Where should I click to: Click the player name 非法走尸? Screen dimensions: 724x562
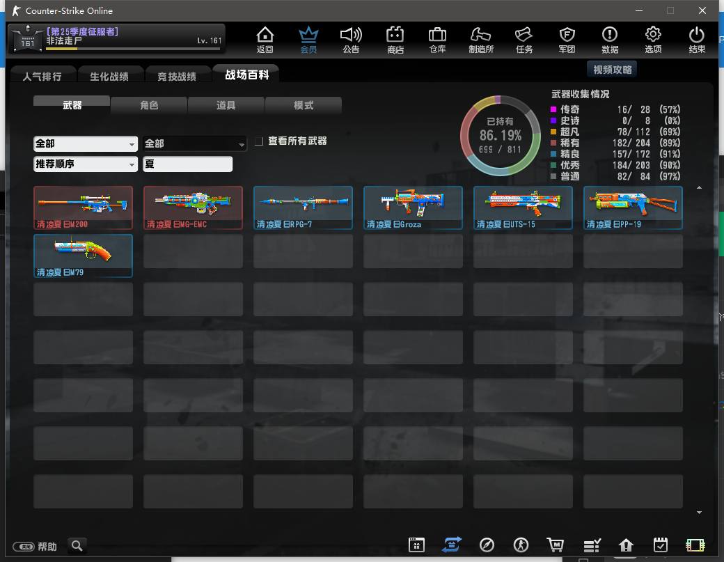click(x=64, y=41)
